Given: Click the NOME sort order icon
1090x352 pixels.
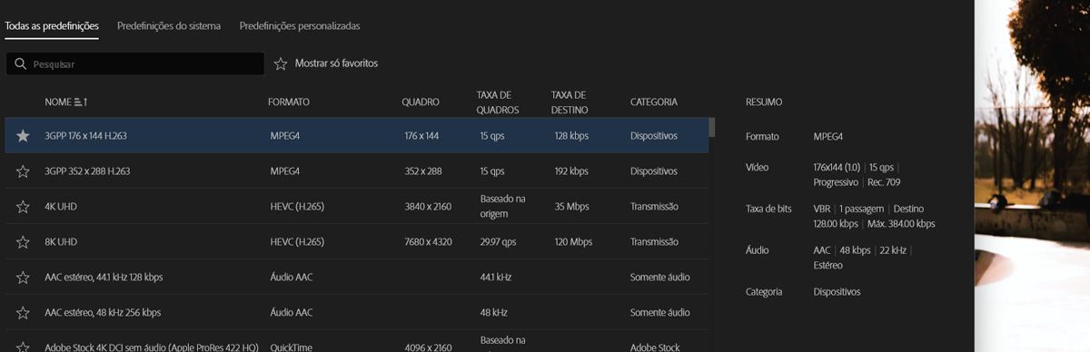Looking at the screenshot, I should pos(81,102).
